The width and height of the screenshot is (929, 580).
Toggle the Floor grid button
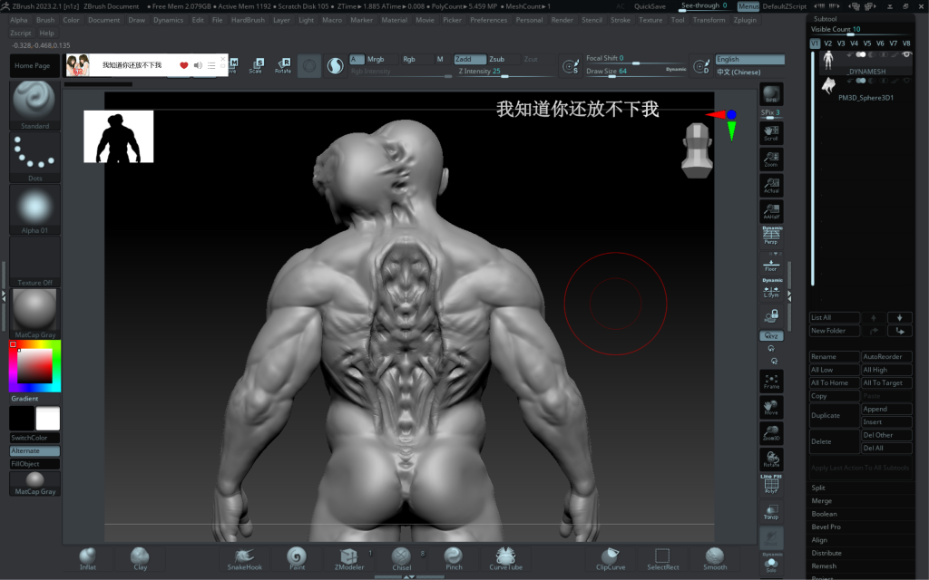pyautogui.click(x=771, y=264)
